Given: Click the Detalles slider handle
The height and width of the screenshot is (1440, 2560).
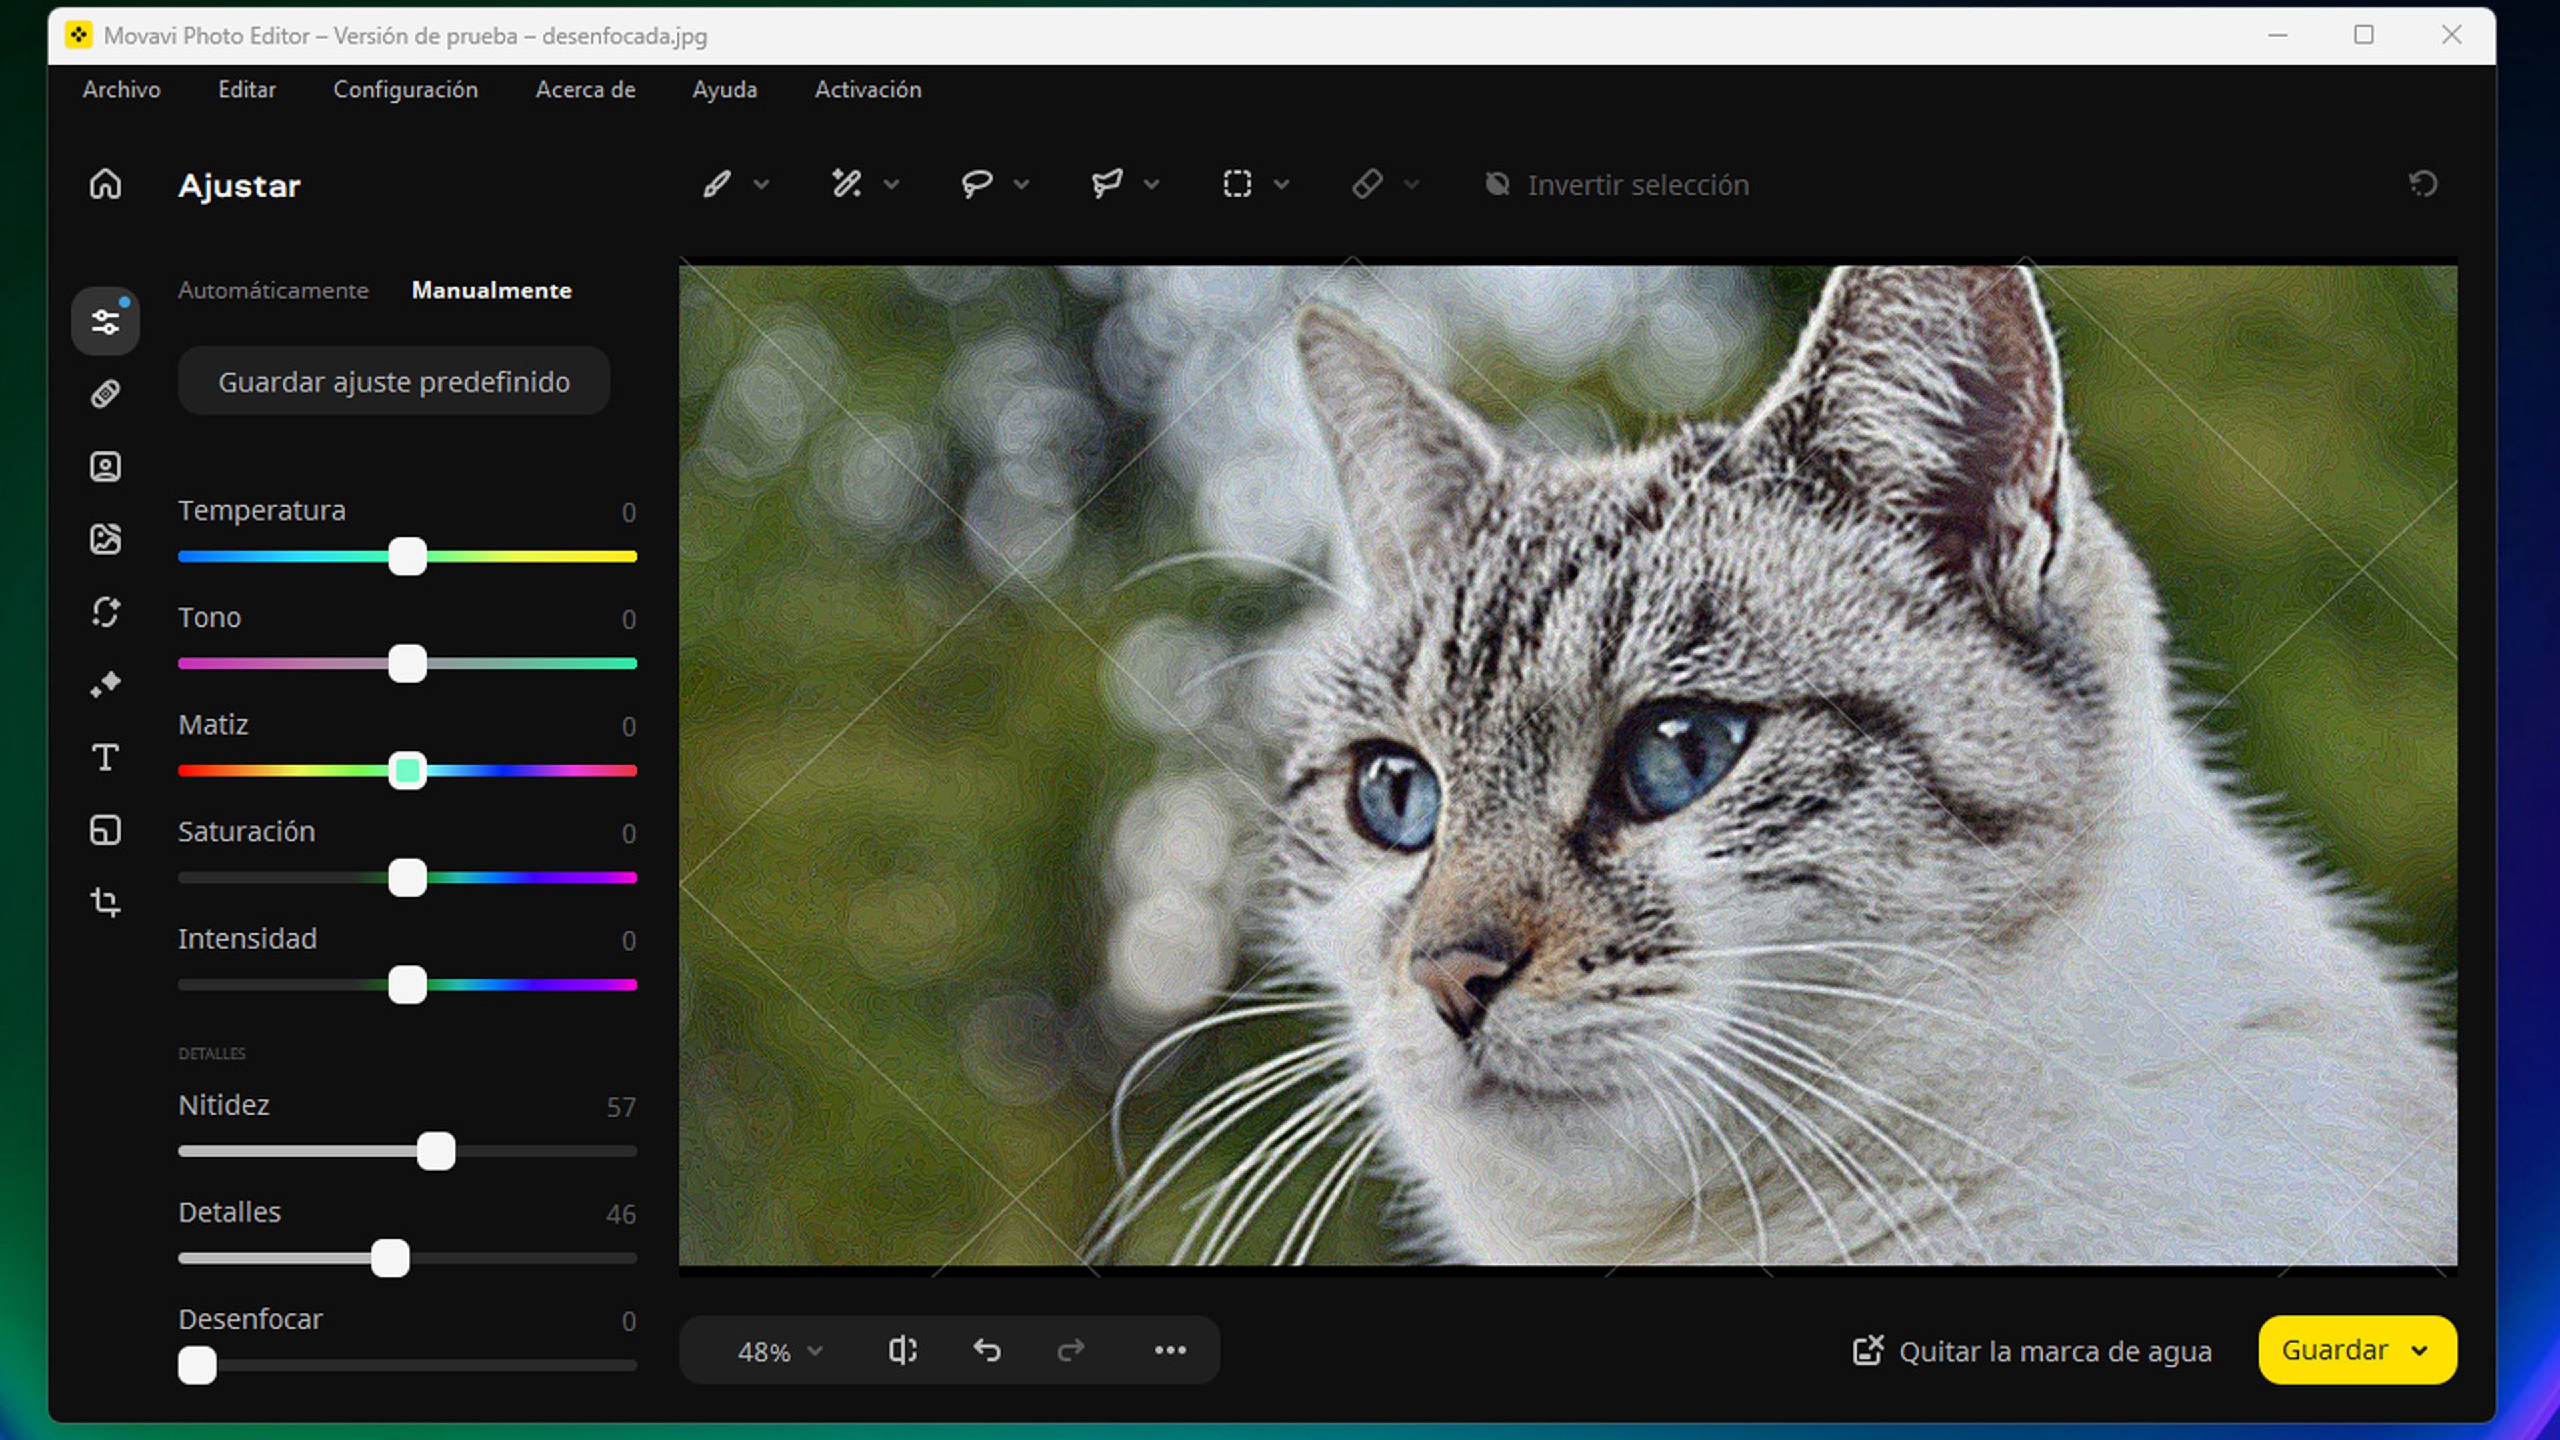Looking at the screenshot, I should [x=391, y=1258].
